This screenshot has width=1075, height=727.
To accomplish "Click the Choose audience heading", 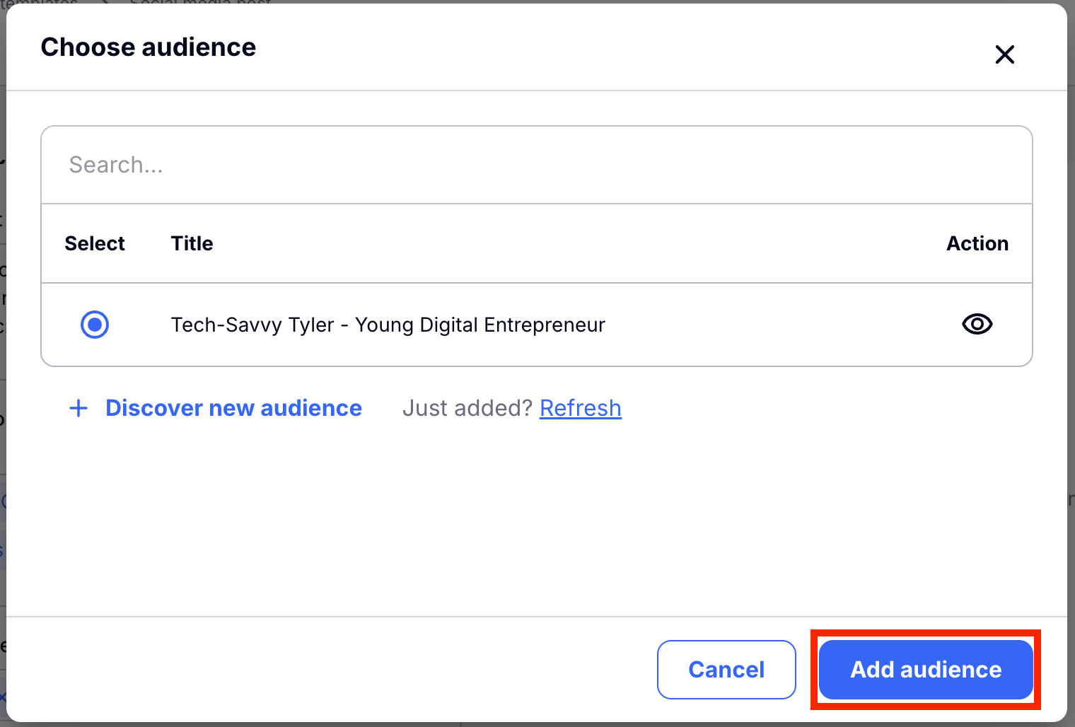I will 149,47.
